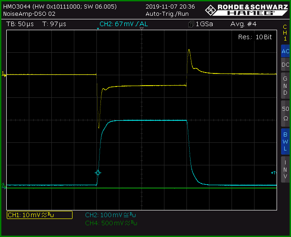This screenshot has width=291, height=237.
Task: Click the T: 97 µs trigger position readout
Action: pos(54,24)
